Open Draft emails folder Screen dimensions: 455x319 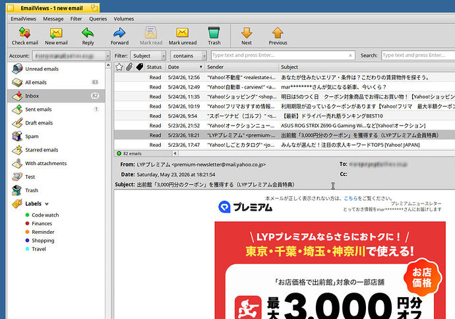(x=56, y=123)
